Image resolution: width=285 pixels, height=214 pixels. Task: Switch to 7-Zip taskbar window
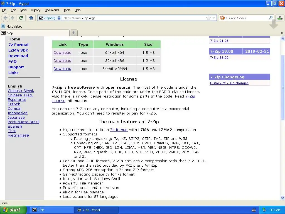pos(51,210)
